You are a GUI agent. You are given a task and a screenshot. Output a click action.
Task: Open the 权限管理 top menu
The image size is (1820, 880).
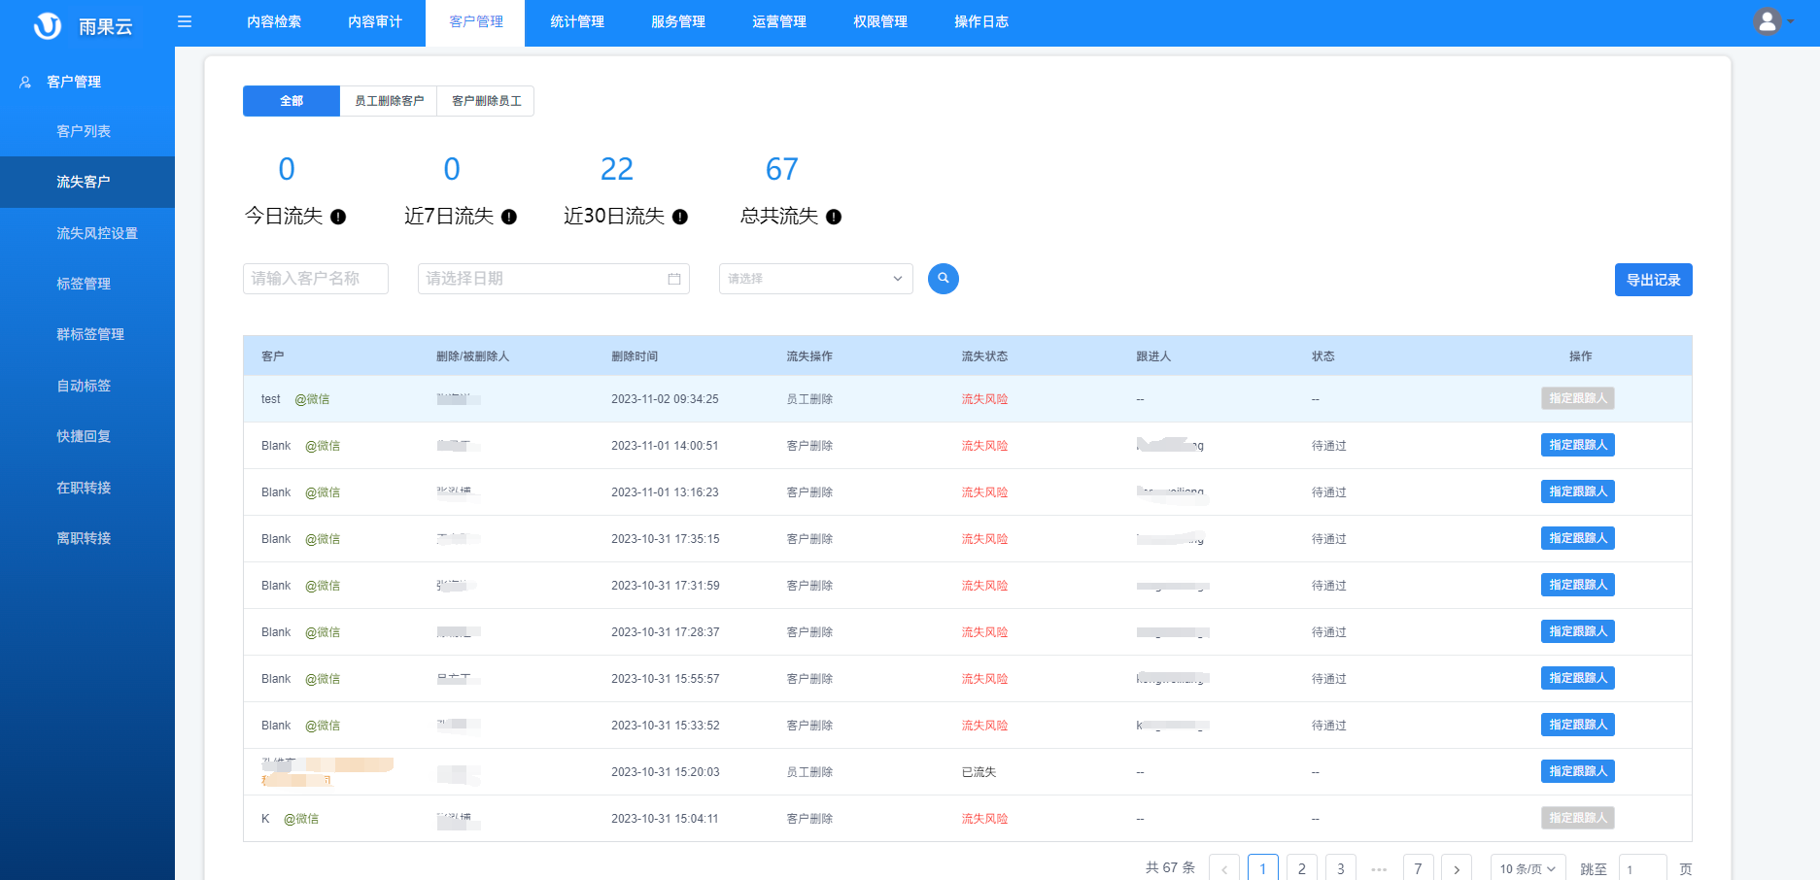[x=880, y=21]
